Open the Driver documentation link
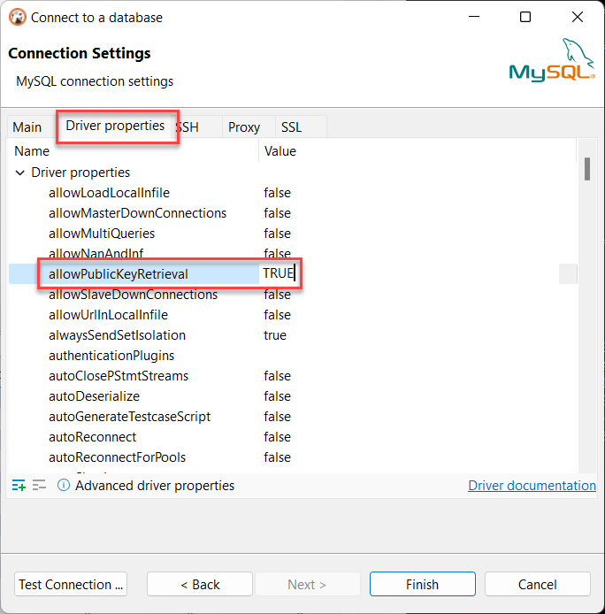The width and height of the screenshot is (605, 614). pyautogui.click(x=532, y=485)
